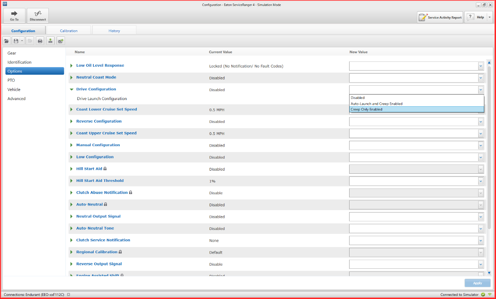Click the Go To arrow button

click(14, 16)
